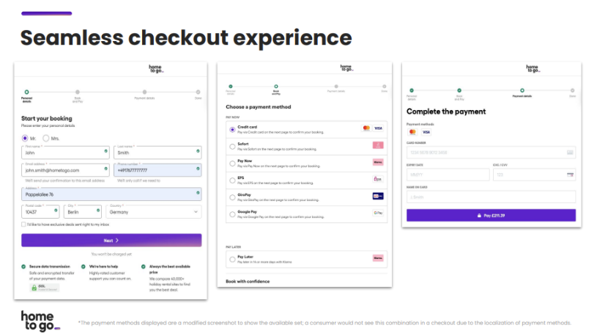This screenshot has height=336, width=597.
Task: Click the Google Pay logo icon
Action: pyautogui.click(x=378, y=213)
